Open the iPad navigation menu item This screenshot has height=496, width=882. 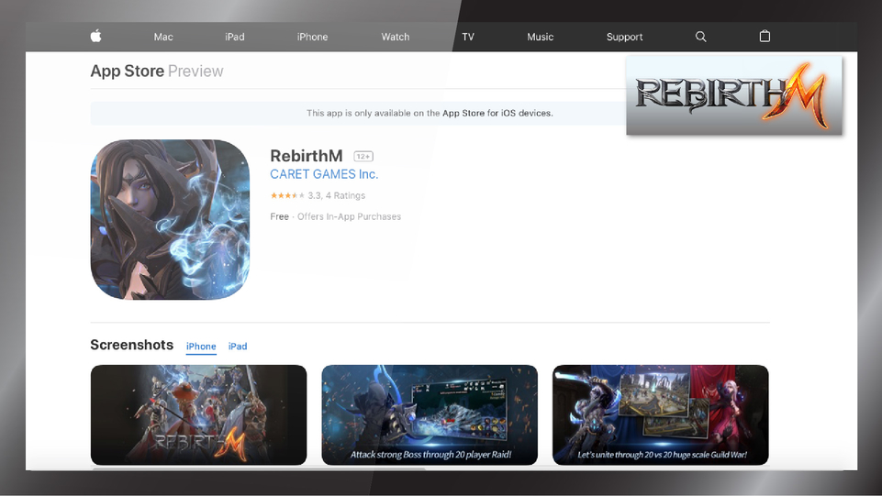235,37
